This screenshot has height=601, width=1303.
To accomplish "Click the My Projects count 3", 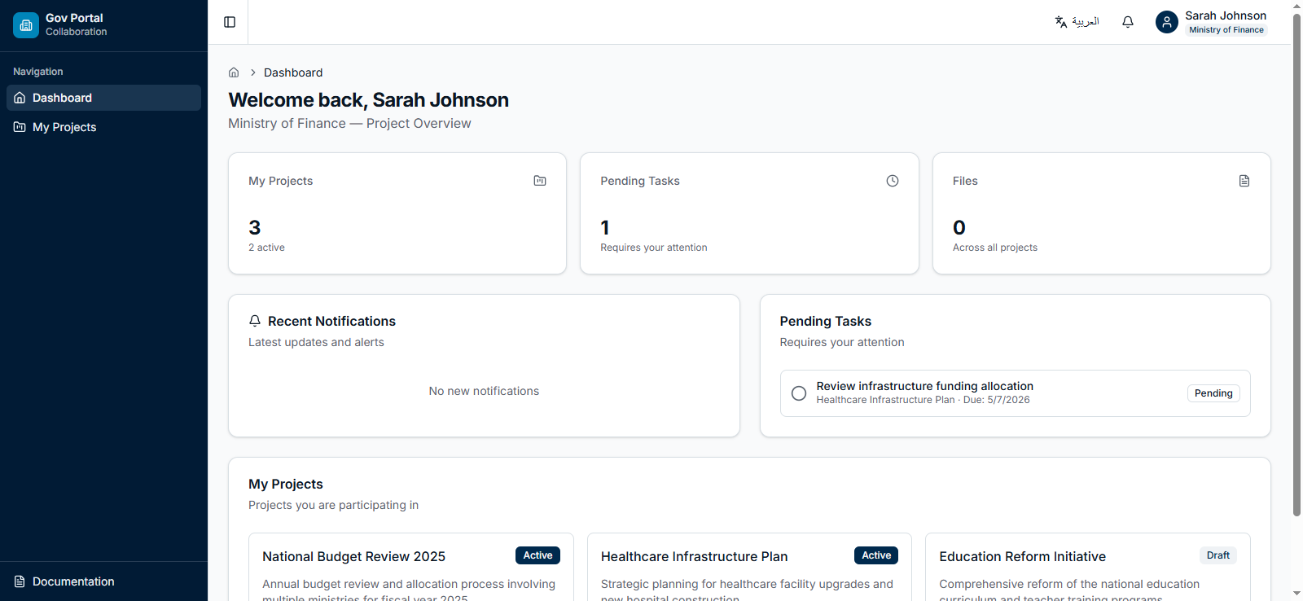I will (255, 227).
